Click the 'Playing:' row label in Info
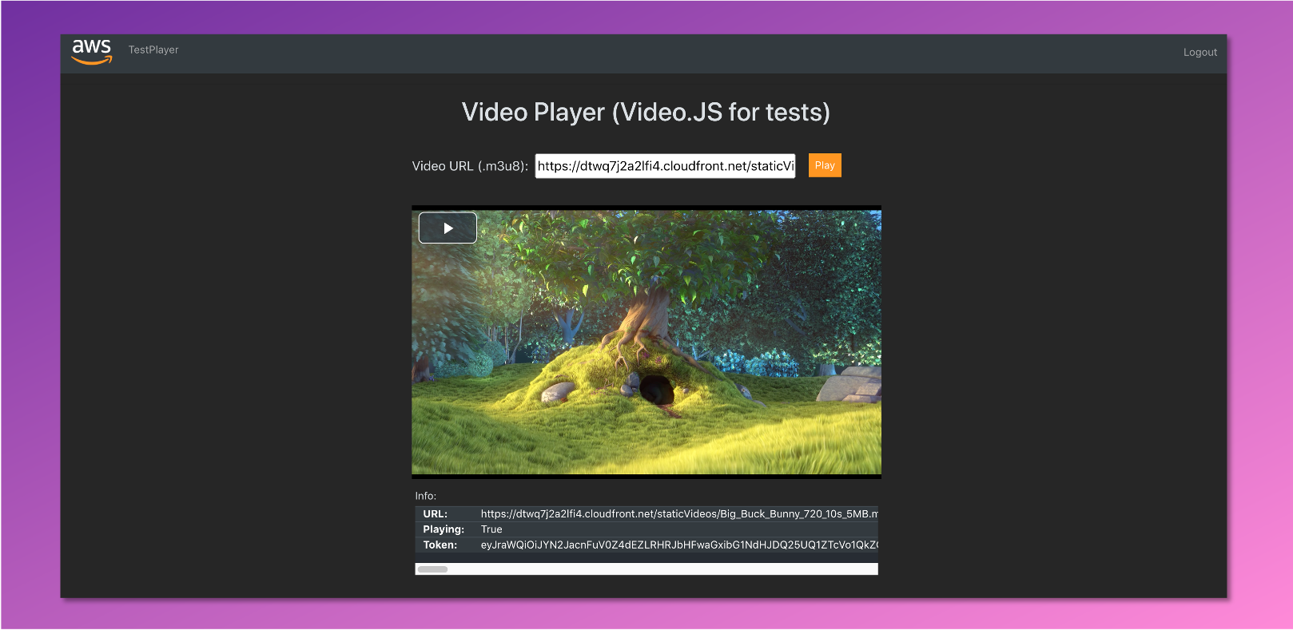The height and width of the screenshot is (630, 1293). pyautogui.click(x=444, y=529)
